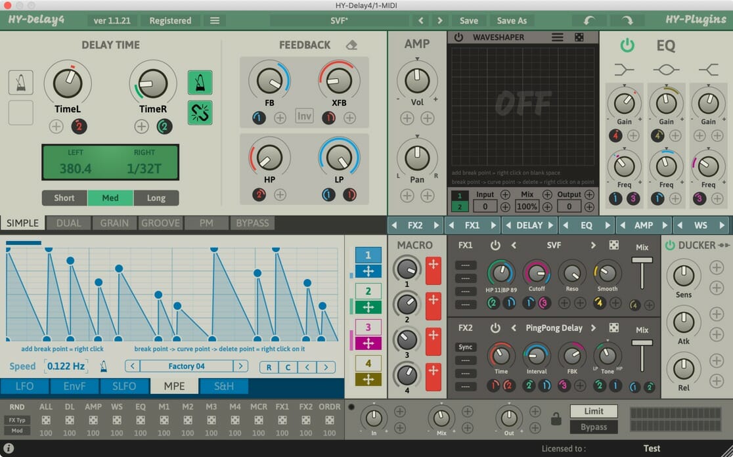Open the EnvF modulator tab
This screenshot has width=733, height=457.
tap(74, 386)
